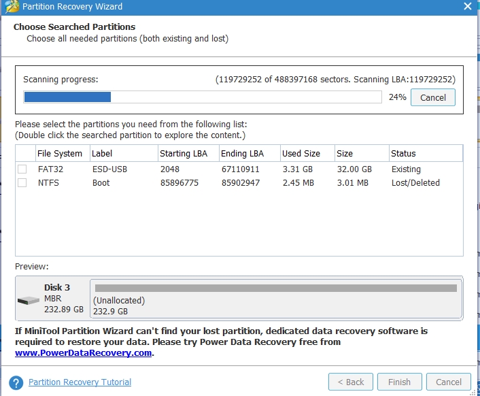Click the scanning progress bar

[203, 97]
